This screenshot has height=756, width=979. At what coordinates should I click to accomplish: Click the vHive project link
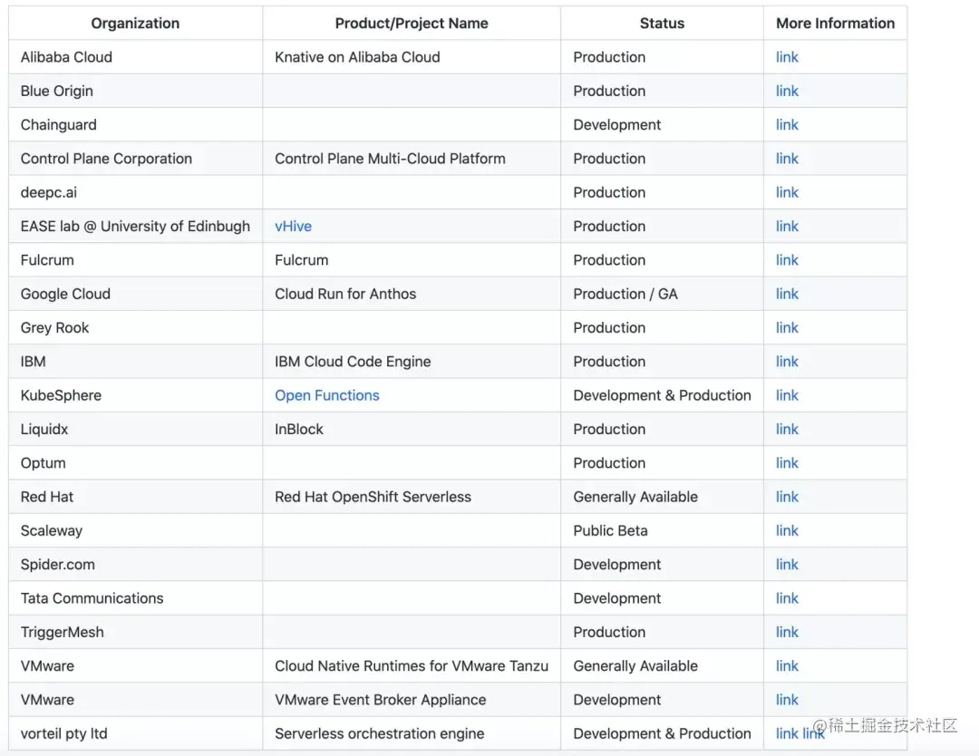(293, 226)
